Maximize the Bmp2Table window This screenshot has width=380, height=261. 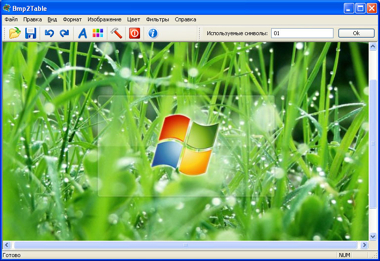click(x=360, y=8)
